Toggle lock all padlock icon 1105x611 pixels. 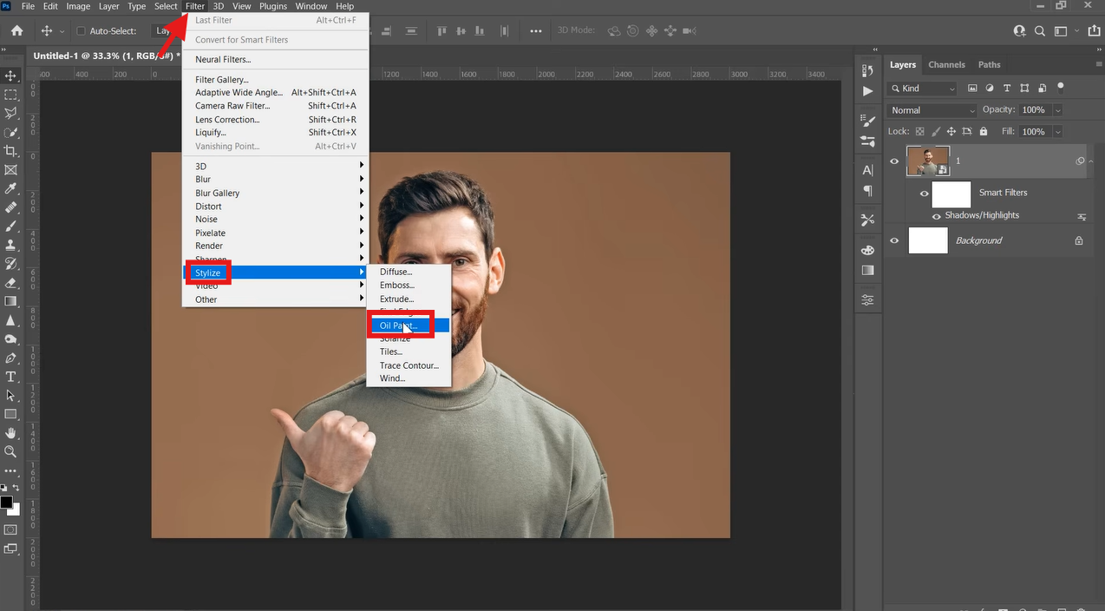(983, 132)
